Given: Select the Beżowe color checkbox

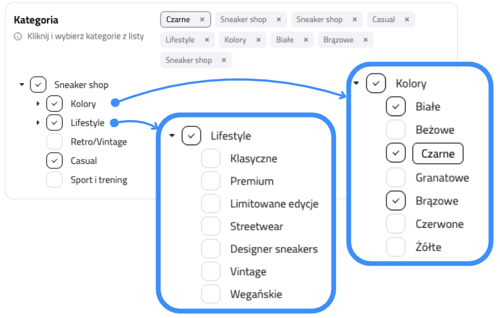Looking at the screenshot, I should point(395,130).
